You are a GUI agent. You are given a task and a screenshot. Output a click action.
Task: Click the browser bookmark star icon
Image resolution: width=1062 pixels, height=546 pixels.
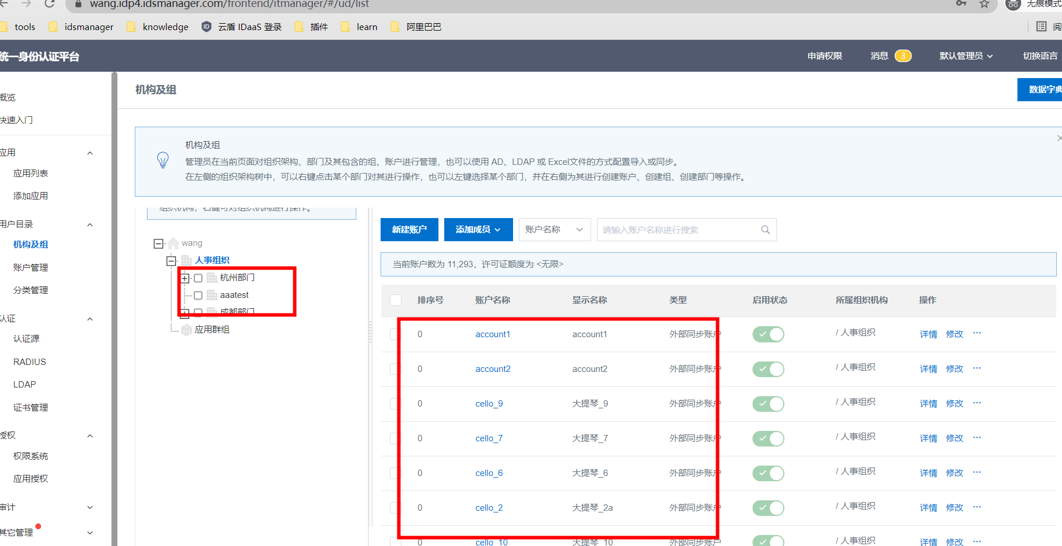tap(984, 4)
